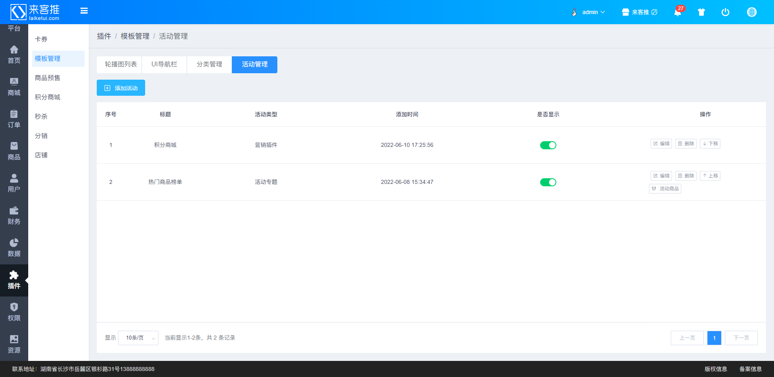This screenshot has width=774, height=377.
Task: Open 活动商品 for 热门商品榜单
Action: (x=665, y=189)
